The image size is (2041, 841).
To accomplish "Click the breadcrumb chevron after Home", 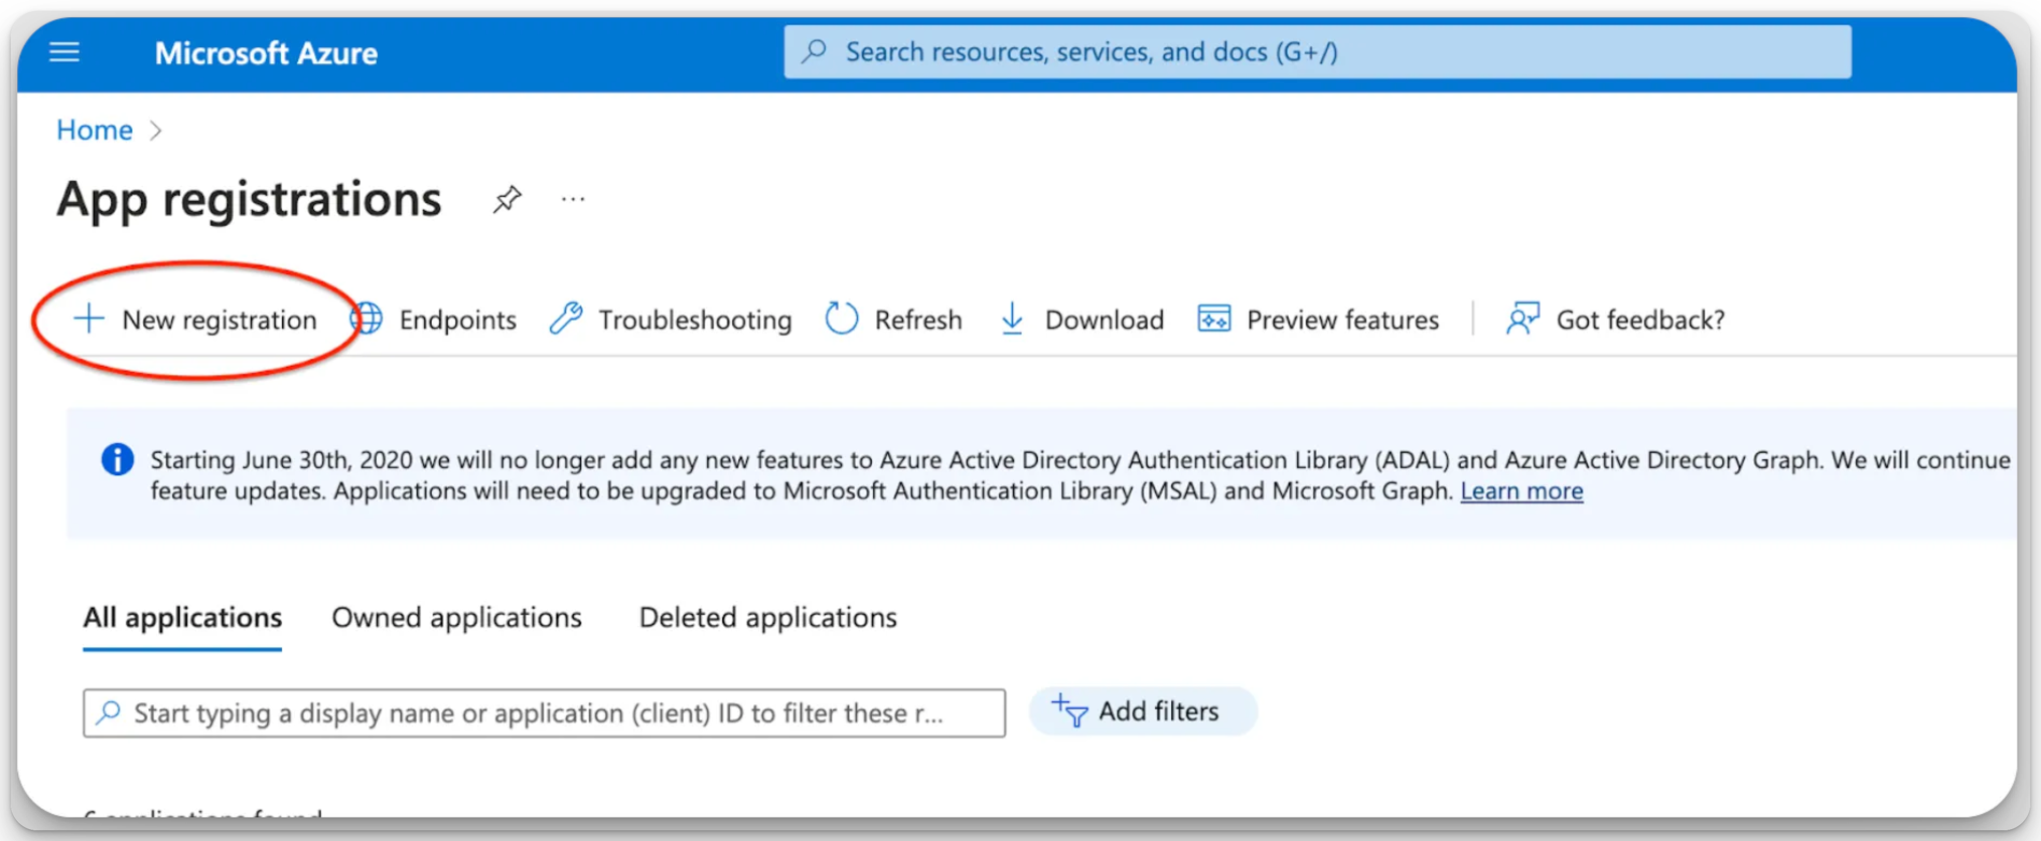I will [156, 131].
